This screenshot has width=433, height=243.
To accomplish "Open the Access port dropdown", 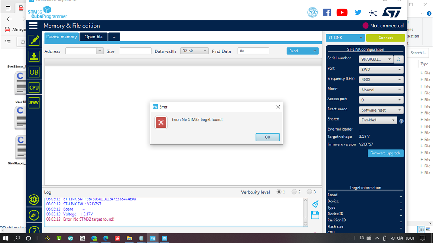I will [381, 100].
